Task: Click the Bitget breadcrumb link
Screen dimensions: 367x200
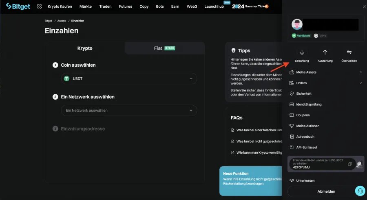Action: [49, 21]
